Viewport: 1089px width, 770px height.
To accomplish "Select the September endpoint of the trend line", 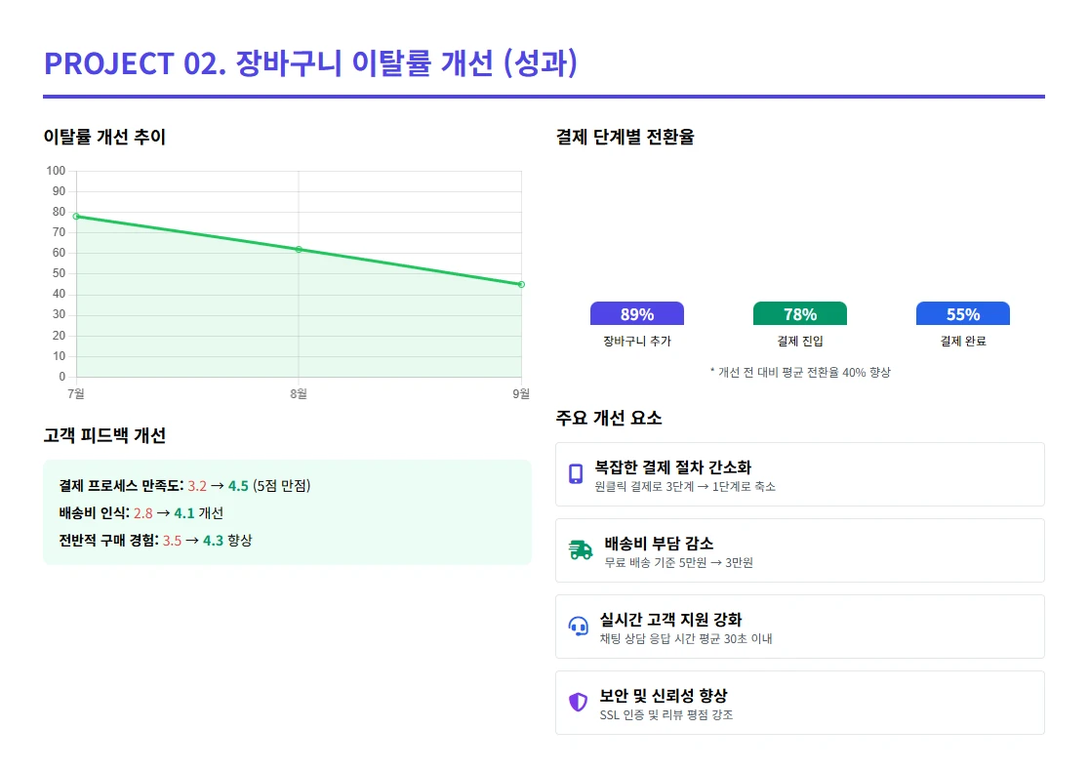I will [520, 284].
